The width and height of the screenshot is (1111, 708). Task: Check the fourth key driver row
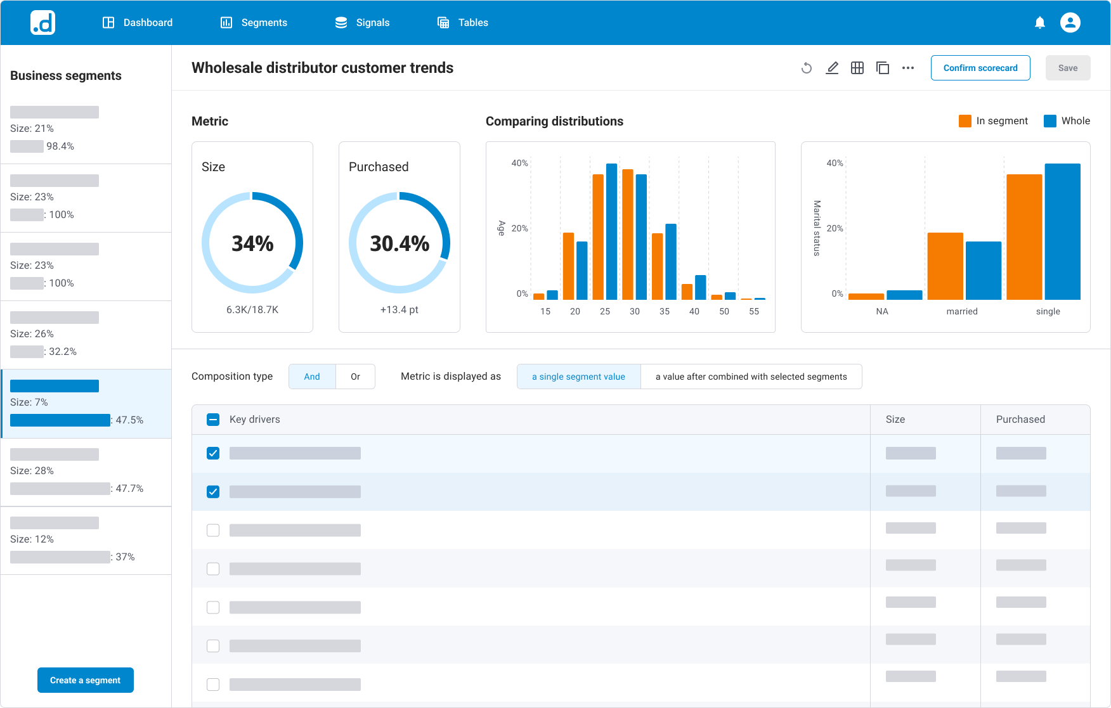click(213, 569)
